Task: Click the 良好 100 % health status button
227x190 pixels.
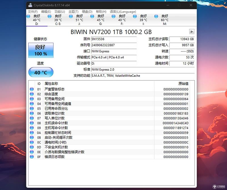Action: (41, 50)
